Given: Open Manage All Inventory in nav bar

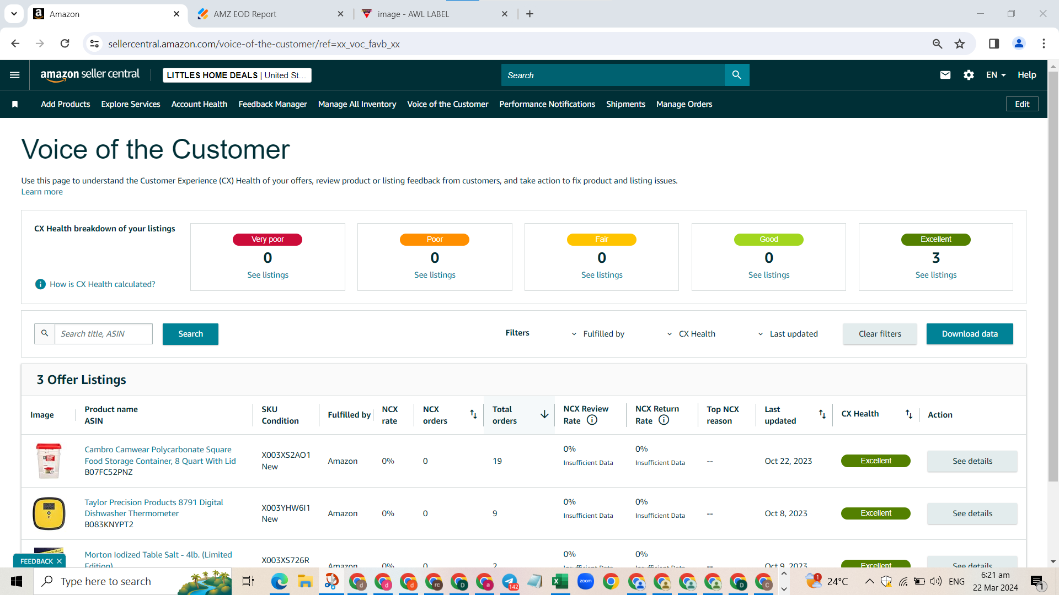Looking at the screenshot, I should click(357, 104).
